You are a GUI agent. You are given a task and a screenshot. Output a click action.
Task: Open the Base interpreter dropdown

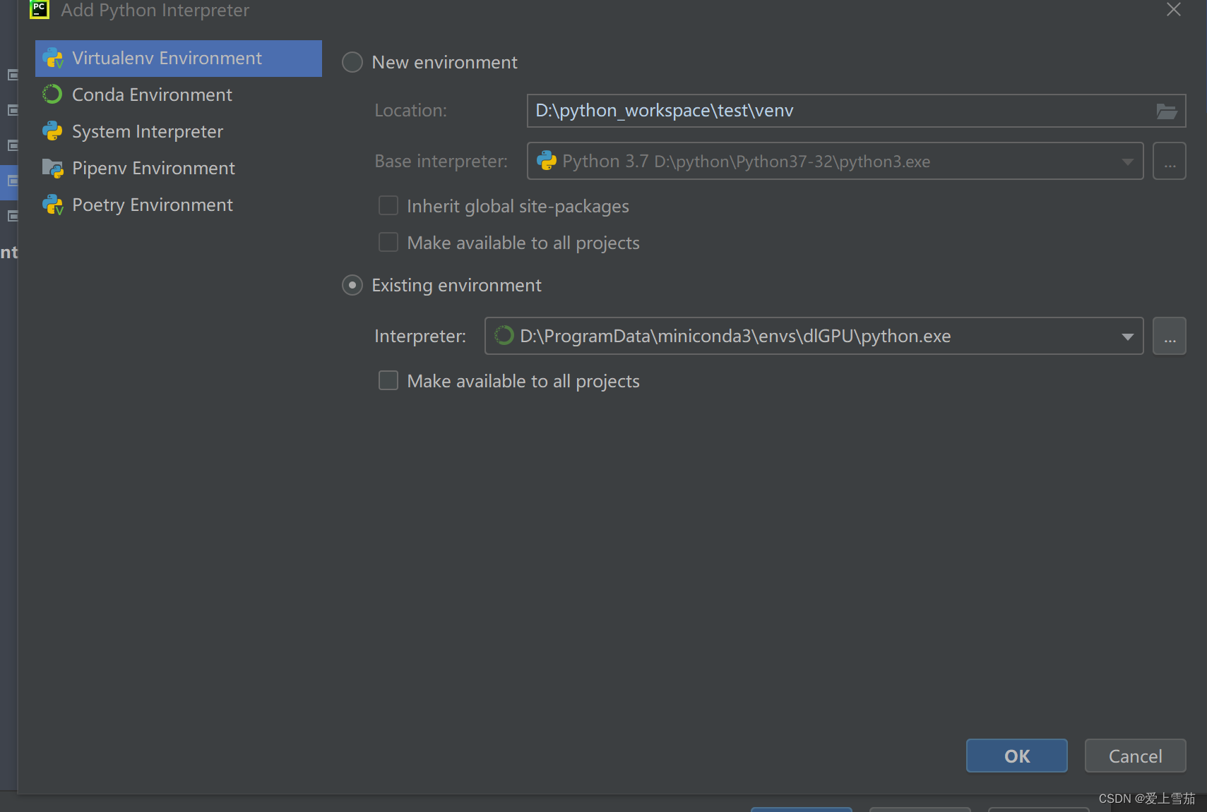tap(1127, 161)
